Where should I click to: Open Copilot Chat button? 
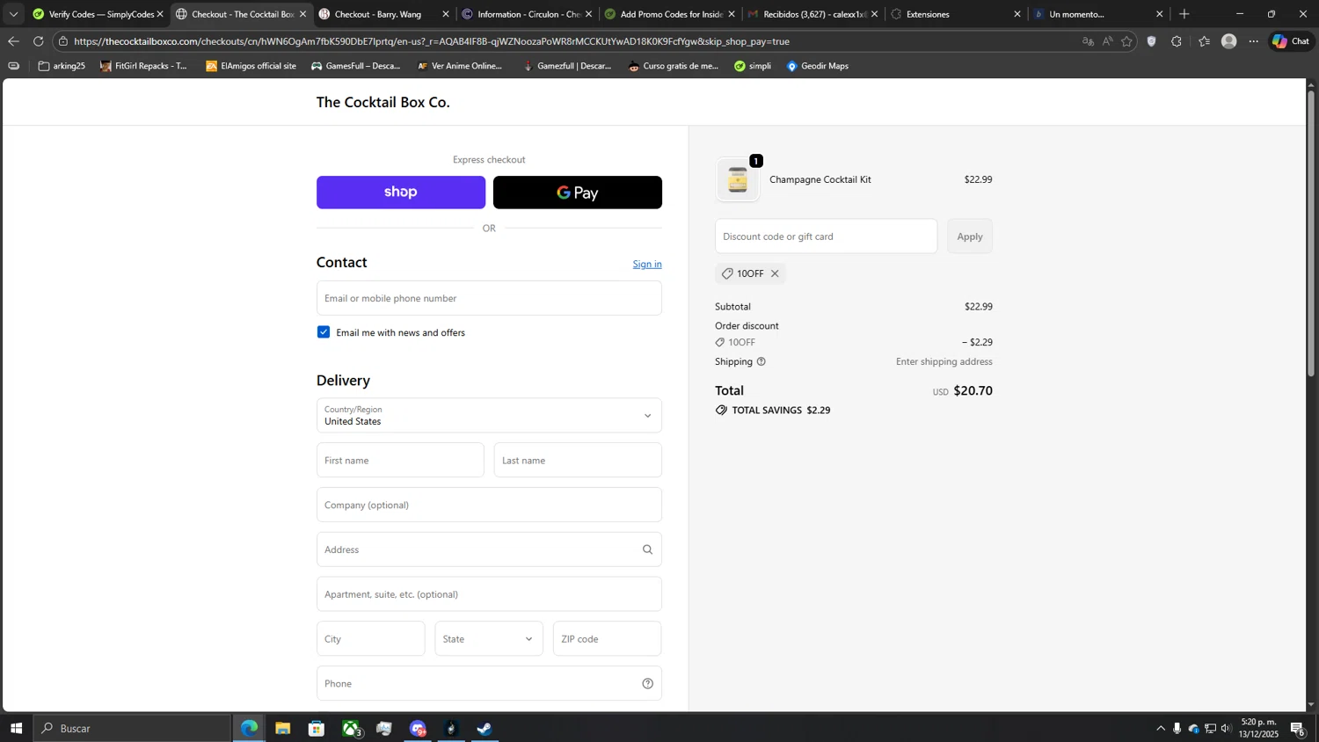[x=1291, y=41]
